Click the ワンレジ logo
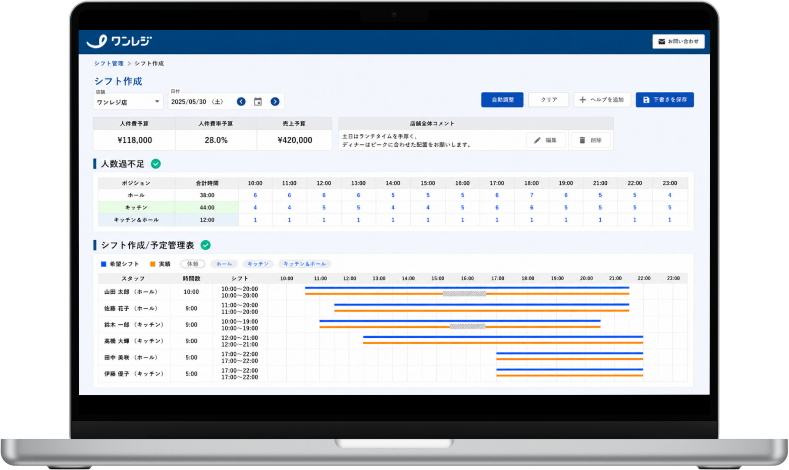789x470 pixels. 119,41
